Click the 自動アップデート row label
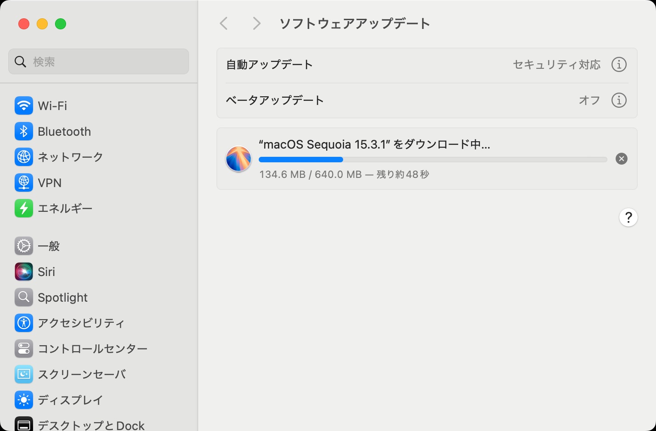 pyautogui.click(x=269, y=65)
